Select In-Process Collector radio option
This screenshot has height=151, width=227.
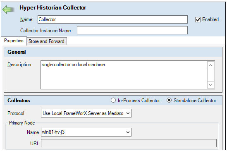[x=113, y=100]
